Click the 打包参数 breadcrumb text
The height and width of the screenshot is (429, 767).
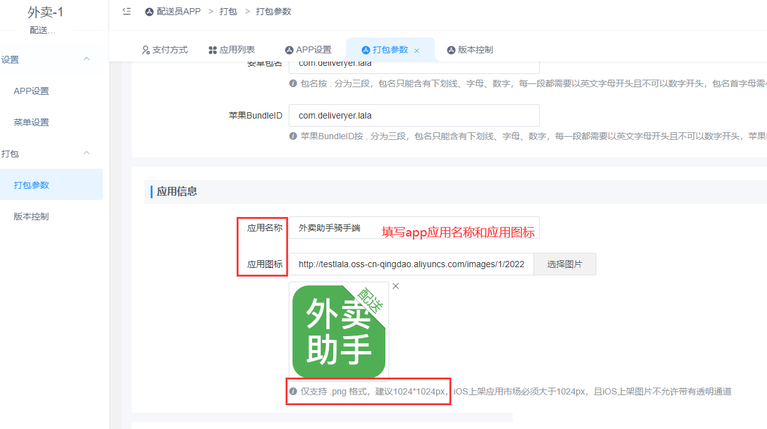pyautogui.click(x=274, y=12)
